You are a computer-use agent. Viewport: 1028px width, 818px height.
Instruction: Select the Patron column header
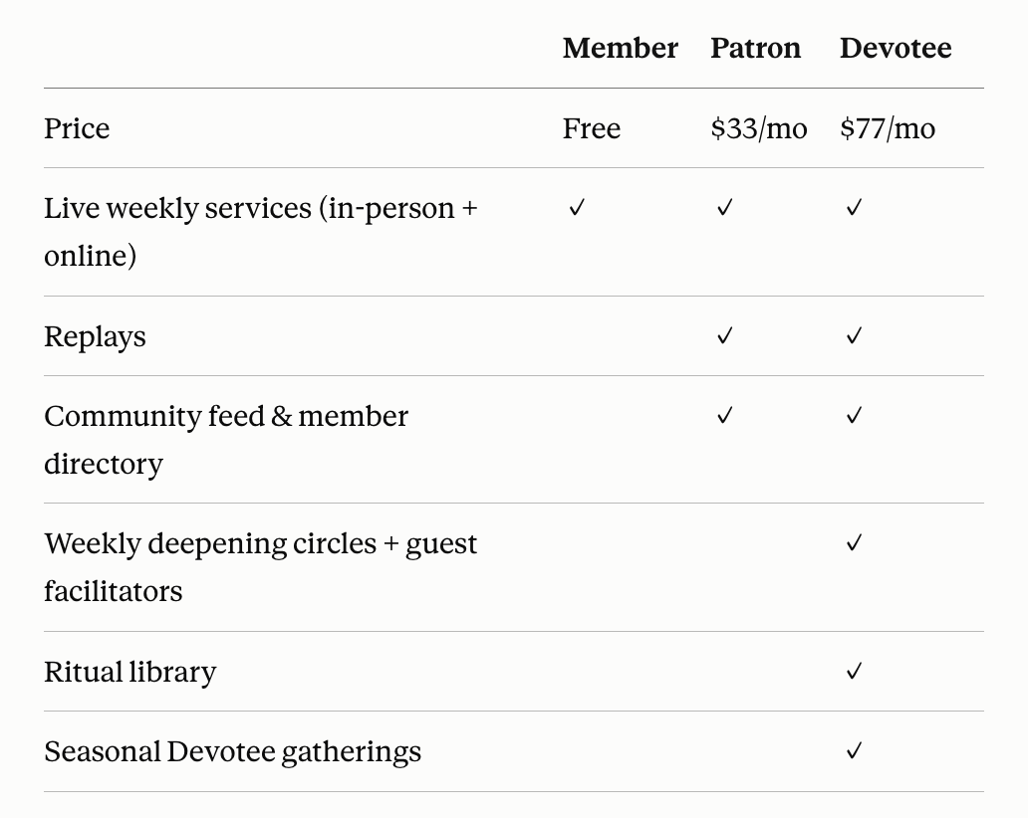[756, 48]
